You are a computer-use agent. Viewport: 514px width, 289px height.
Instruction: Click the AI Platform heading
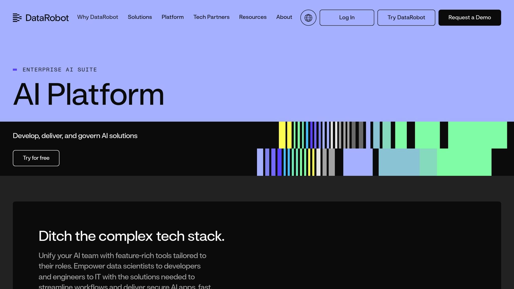coord(88,95)
